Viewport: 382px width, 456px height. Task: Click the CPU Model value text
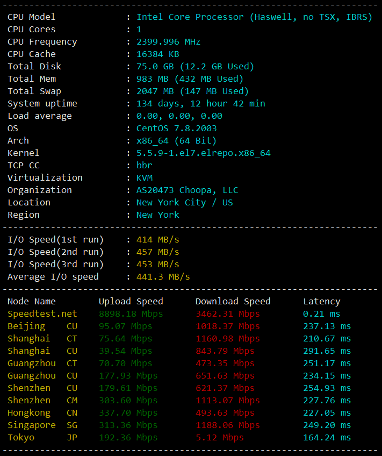click(254, 17)
